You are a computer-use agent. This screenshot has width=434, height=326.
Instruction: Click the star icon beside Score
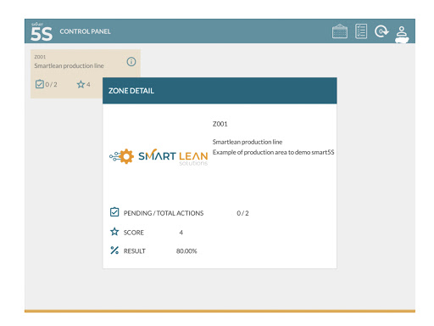tap(114, 232)
